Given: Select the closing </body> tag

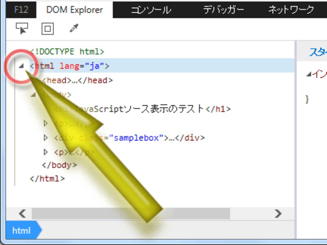Looking at the screenshot, I should (x=59, y=165).
